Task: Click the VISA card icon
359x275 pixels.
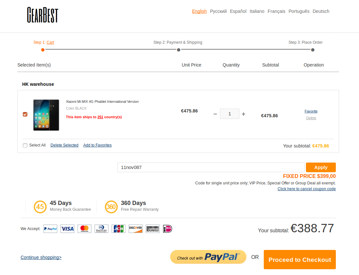Action: tap(67, 229)
